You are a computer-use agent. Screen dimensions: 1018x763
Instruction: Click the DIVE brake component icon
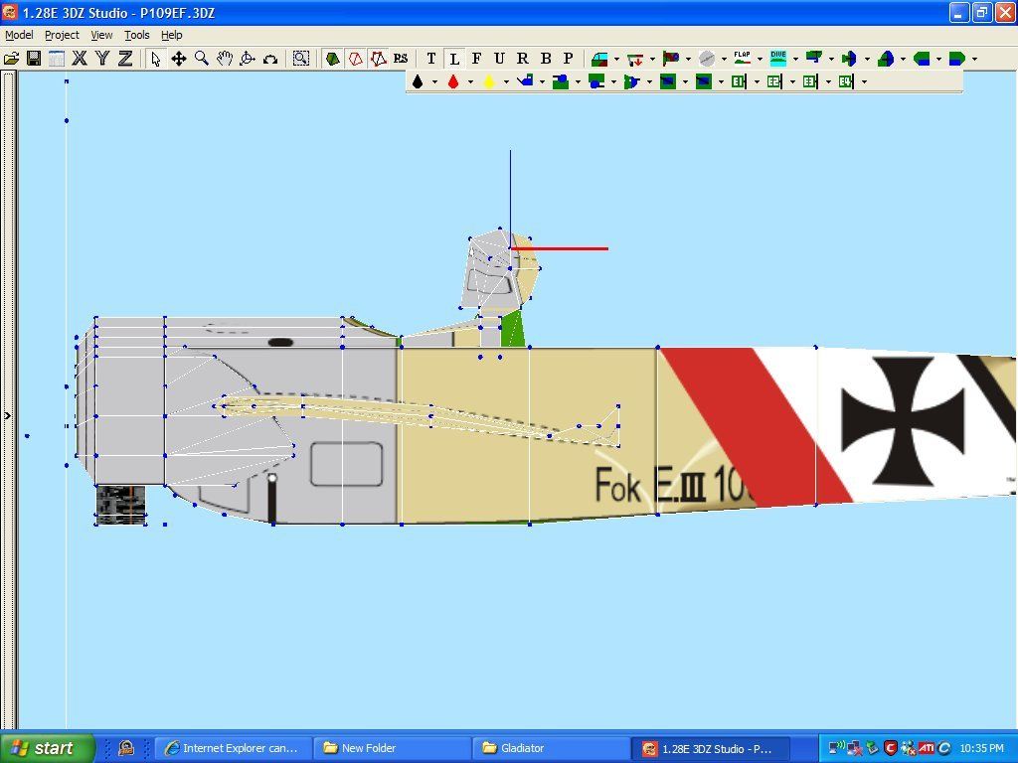click(777, 59)
